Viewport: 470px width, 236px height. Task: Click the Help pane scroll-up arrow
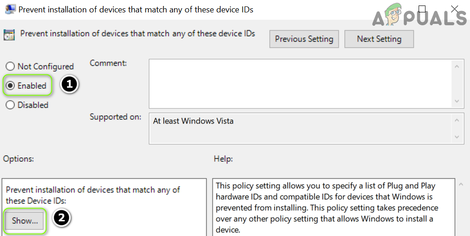[460, 185]
